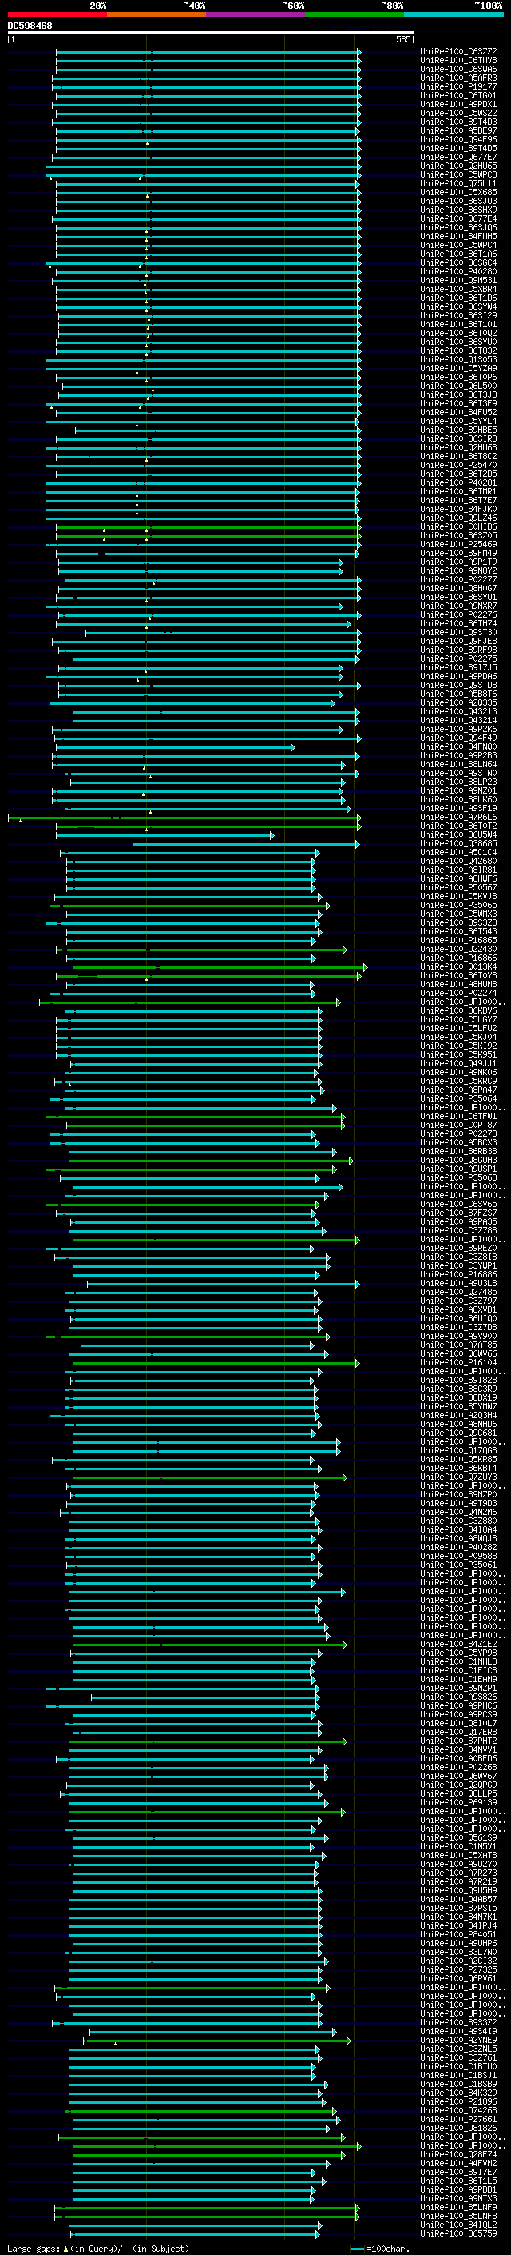Image resolution: width=511 pixels, height=2255 pixels.
Task: Select hit label UniRef100_A8PA47
Action: click(458, 1089)
